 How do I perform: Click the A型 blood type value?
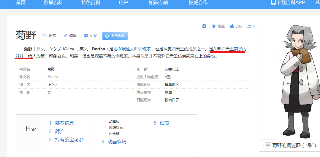pos(167,77)
